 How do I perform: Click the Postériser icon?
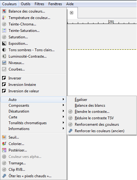4,150
